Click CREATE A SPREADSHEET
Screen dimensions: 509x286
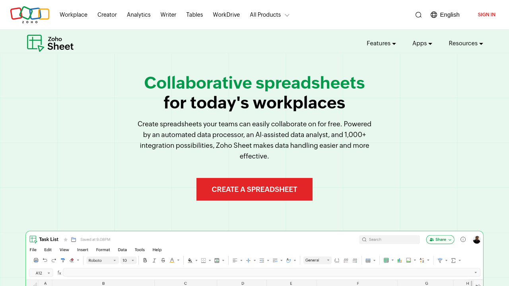click(254, 189)
